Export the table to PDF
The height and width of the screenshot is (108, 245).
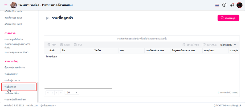[x=78, y=45]
